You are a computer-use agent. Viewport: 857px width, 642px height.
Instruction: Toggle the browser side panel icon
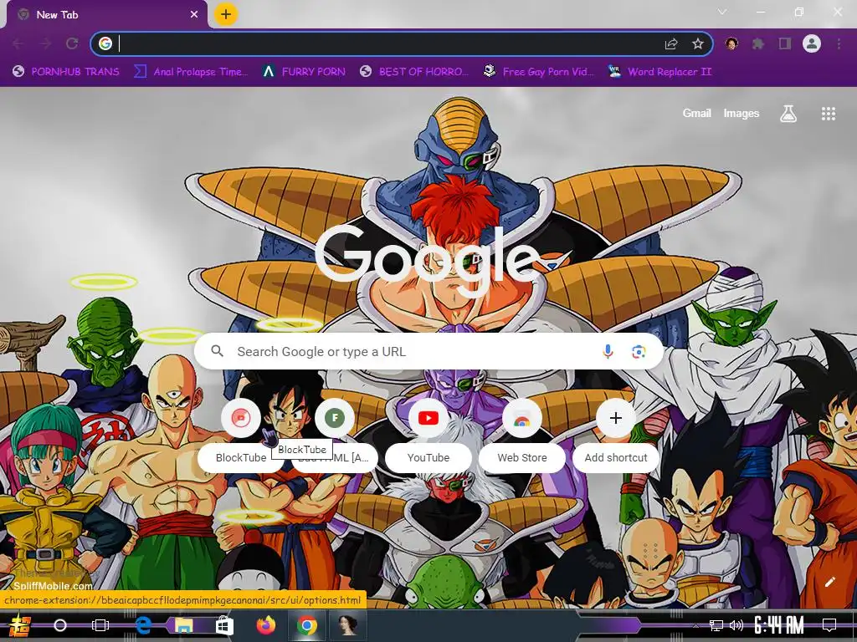point(785,43)
